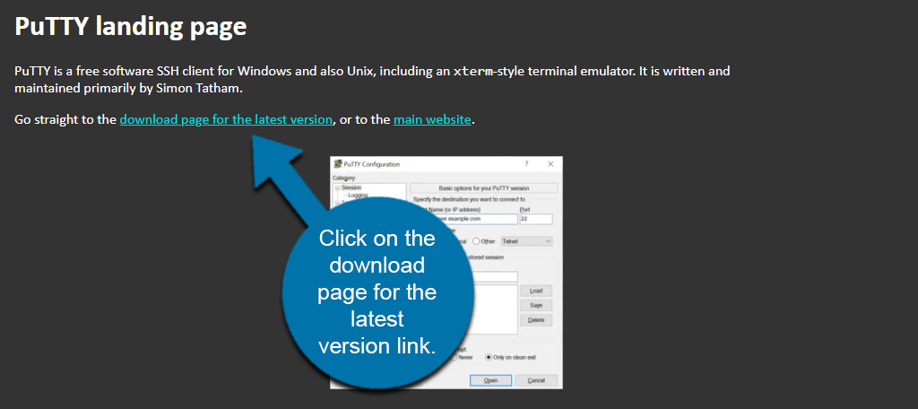Click the Cancel button in PuTTY
Viewport: 918px width, 409px height.
point(536,380)
